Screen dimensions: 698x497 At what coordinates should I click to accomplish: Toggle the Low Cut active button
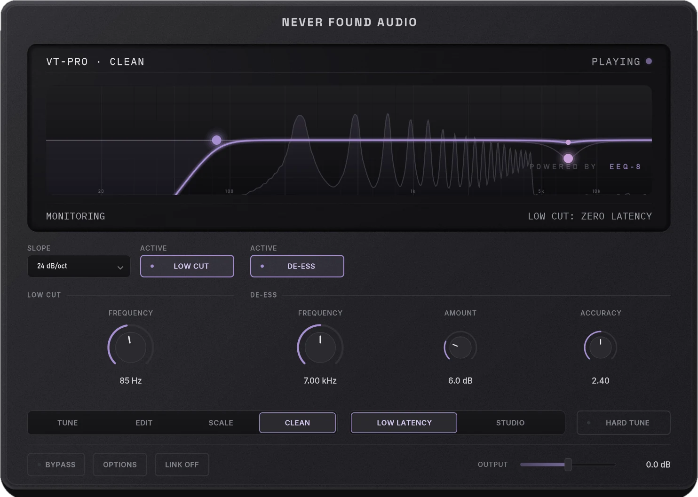pyautogui.click(x=187, y=266)
